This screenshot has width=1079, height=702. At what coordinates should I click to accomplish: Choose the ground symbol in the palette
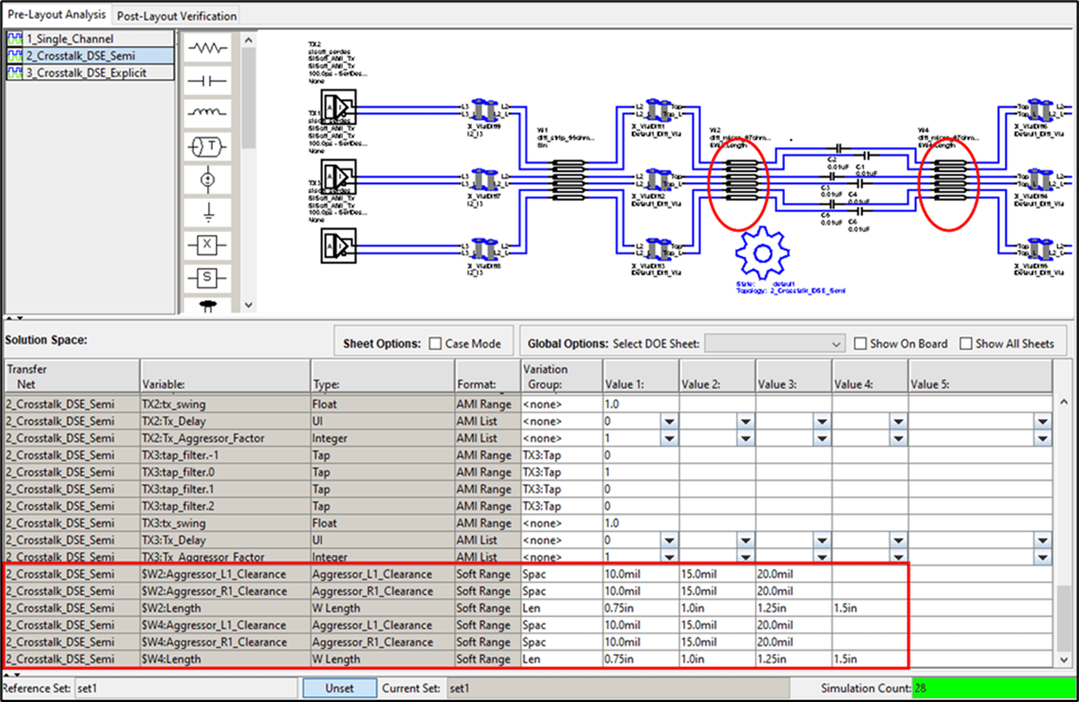(207, 214)
